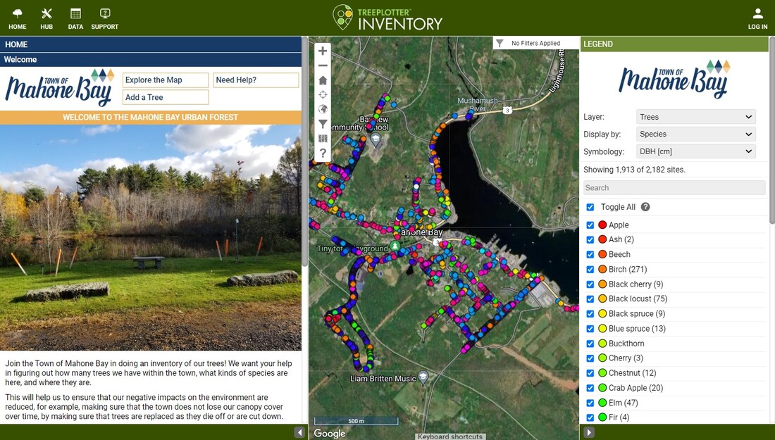Screen dimensions: 775x440
Task: Click the legend Search input field
Action: click(674, 188)
